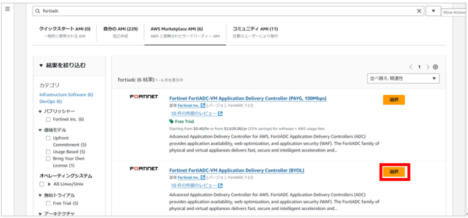Check the Free Trial filter checkbox
The width and height of the screenshot is (468, 218).
click(x=48, y=203)
